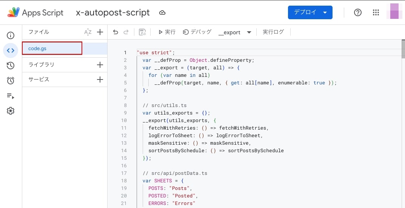Open the account avatar
This screenshot has height=208, width=405.
click(x=394, y=11)
